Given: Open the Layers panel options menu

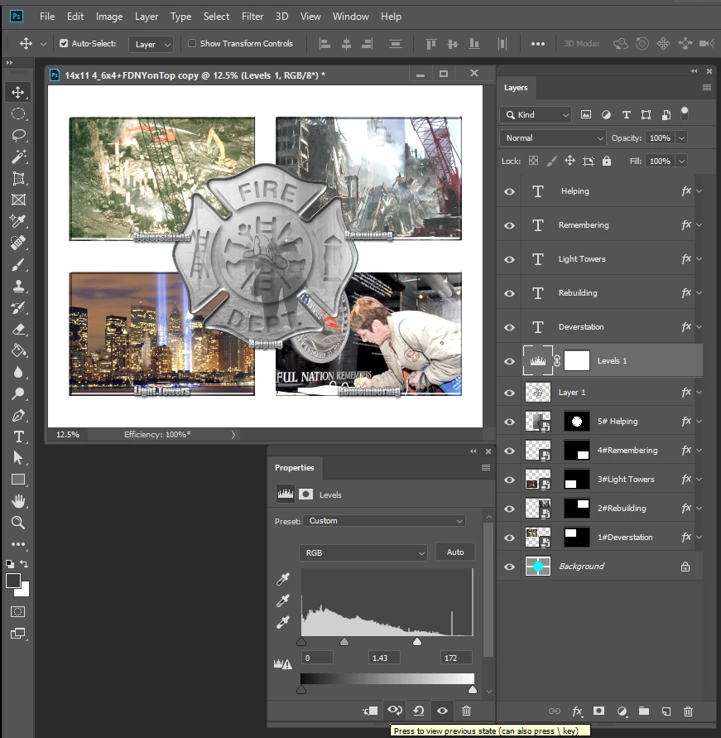Looking at the screenshot, I should click(706, 88).
